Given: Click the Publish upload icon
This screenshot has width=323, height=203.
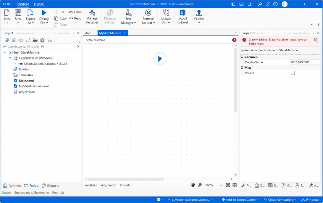Looking at the screenshot, I should point(199,13).
